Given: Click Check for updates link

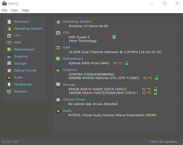Looking at the screenshot, I should (x=164, y=142).
